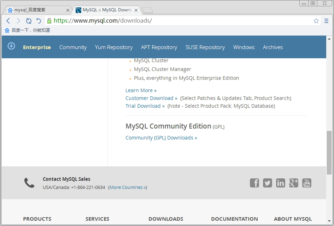Open MySQL's Google Plus page icon
Image resolution: width=334 pixels, height=226 pixels.
[293, 183]
